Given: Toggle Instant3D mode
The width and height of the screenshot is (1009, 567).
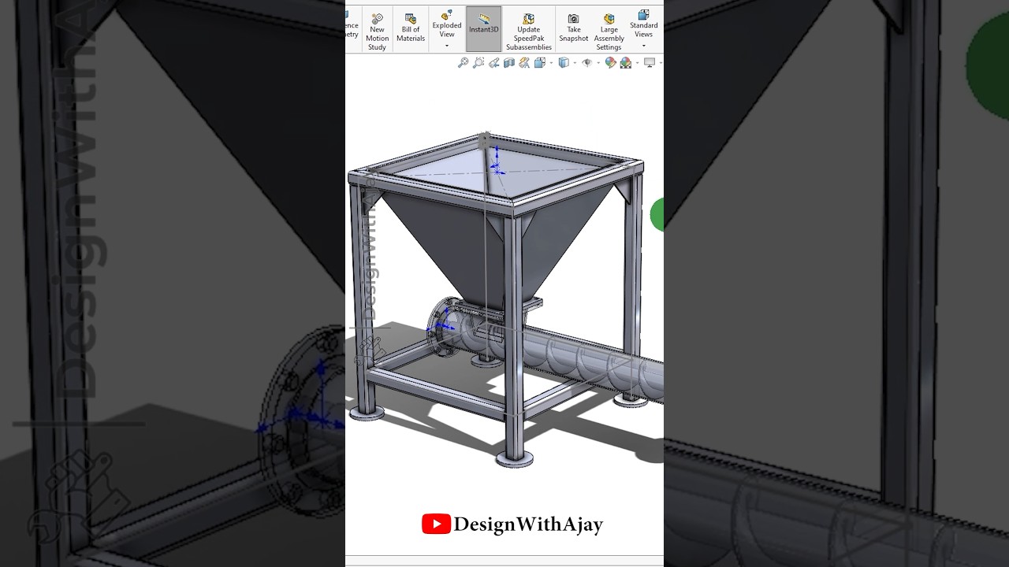Looking at the screenshot, I should (483, 29).
